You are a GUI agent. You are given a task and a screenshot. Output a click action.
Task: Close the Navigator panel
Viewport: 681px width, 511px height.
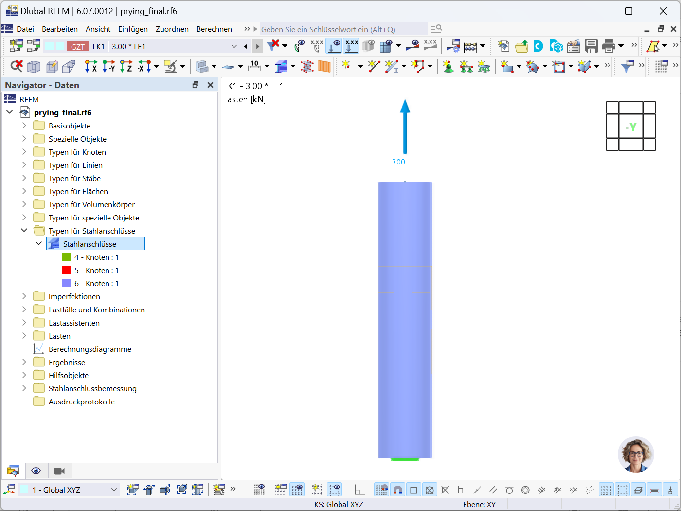pos(210,85)
